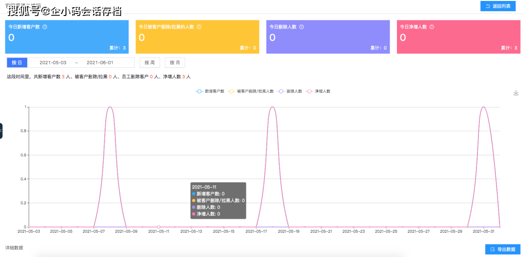The height and width of the screenshot is (257, 524).
Task: Click the 返回列表 button
Action: pyautogui.click(x=498, y=6)
